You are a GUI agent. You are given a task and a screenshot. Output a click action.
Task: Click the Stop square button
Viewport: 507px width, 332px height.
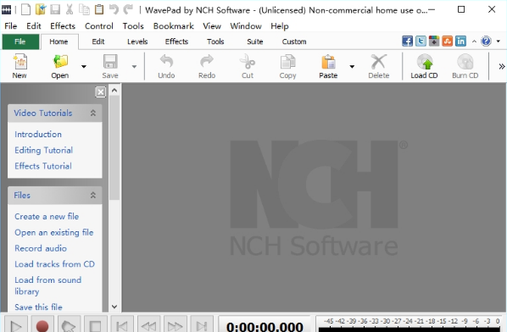point(95,324)
